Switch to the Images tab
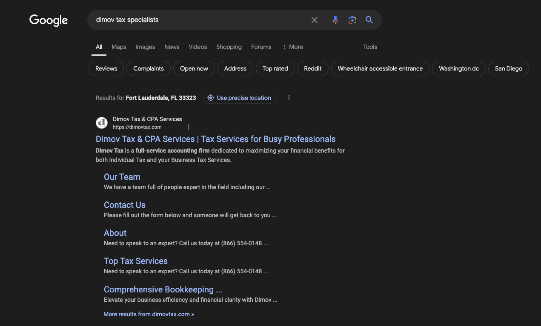The image size is (541, 326). 145,47
